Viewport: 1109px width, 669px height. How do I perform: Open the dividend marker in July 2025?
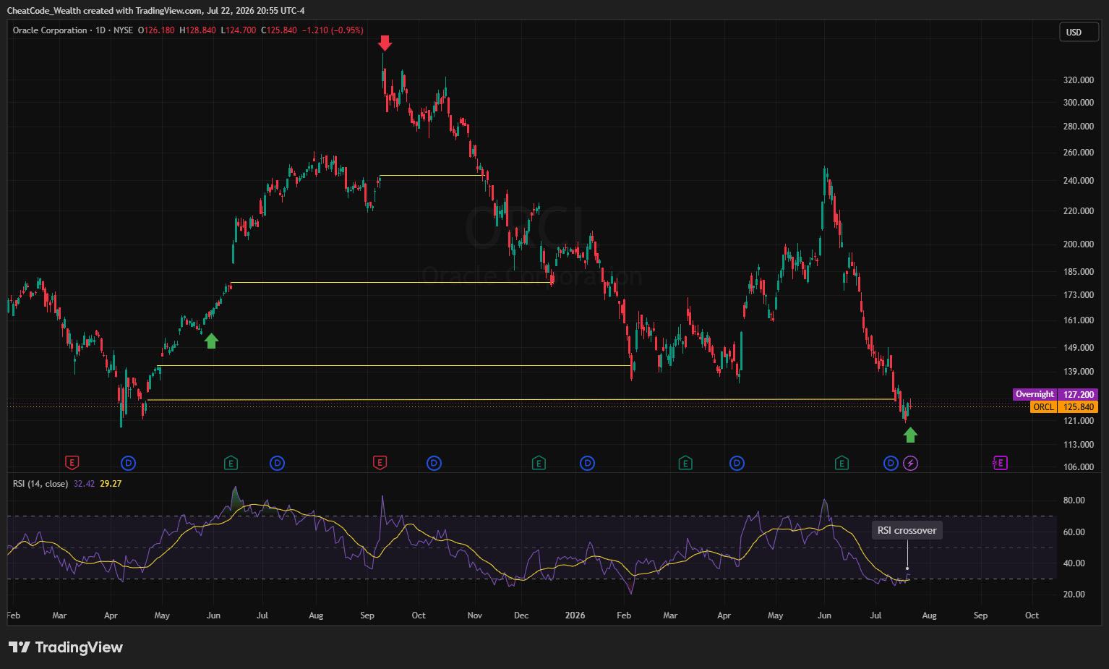[x=277, y=463]
